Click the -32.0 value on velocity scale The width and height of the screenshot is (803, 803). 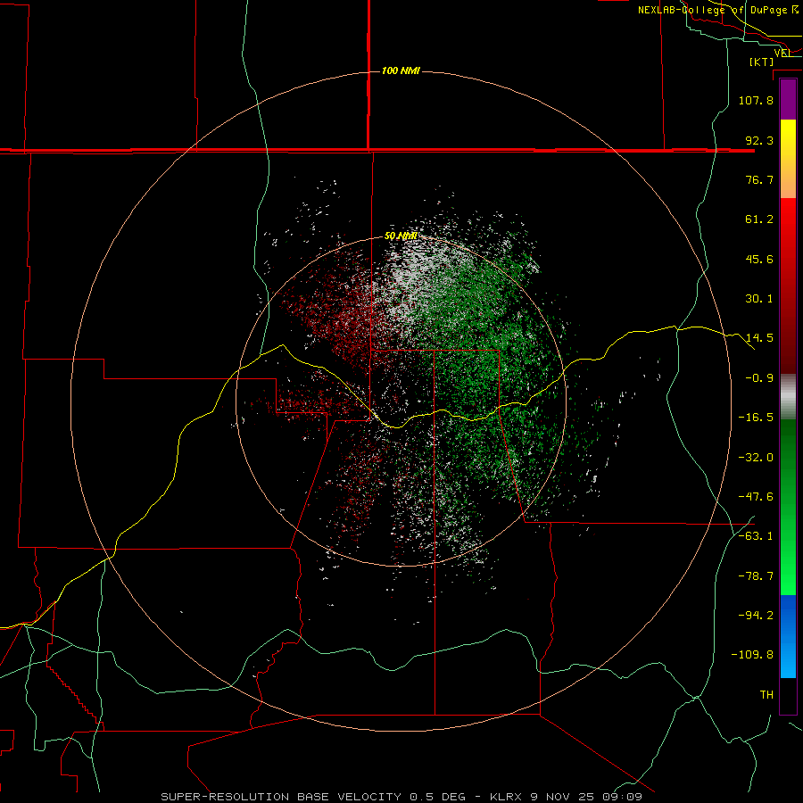click(x=756, y=458)
